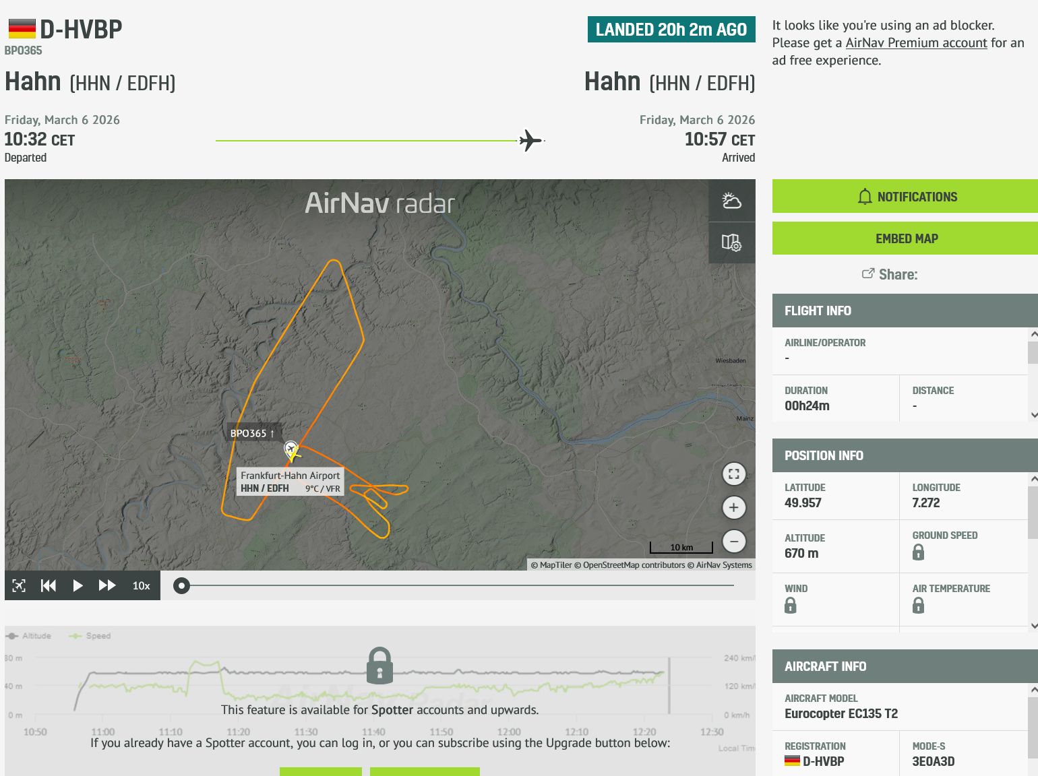Click the fit-track-to-view icon in playback bar
Viewport: 1038px width, 776px height.
[19, 585]
